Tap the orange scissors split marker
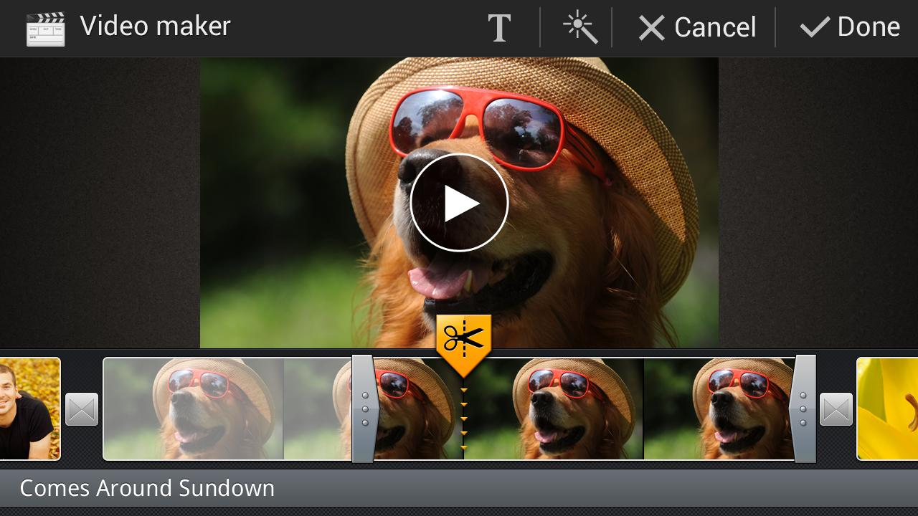Image resolution: width=918 pixels, height=516 pixels. pos(463,341)
